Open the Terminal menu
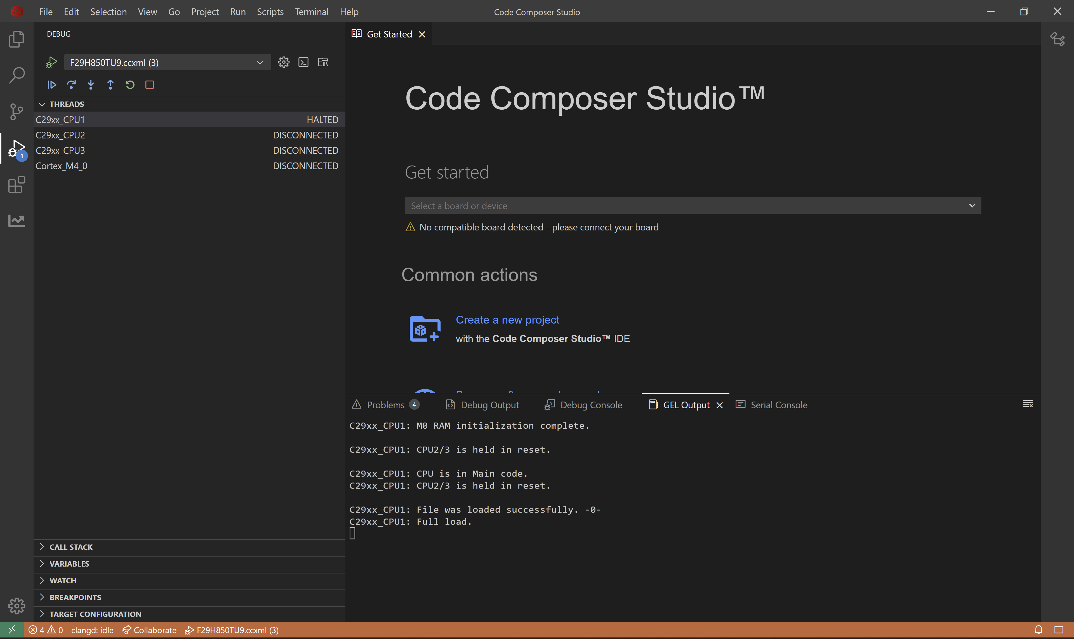The image size is (1074, 639). (x=311, y=12)
